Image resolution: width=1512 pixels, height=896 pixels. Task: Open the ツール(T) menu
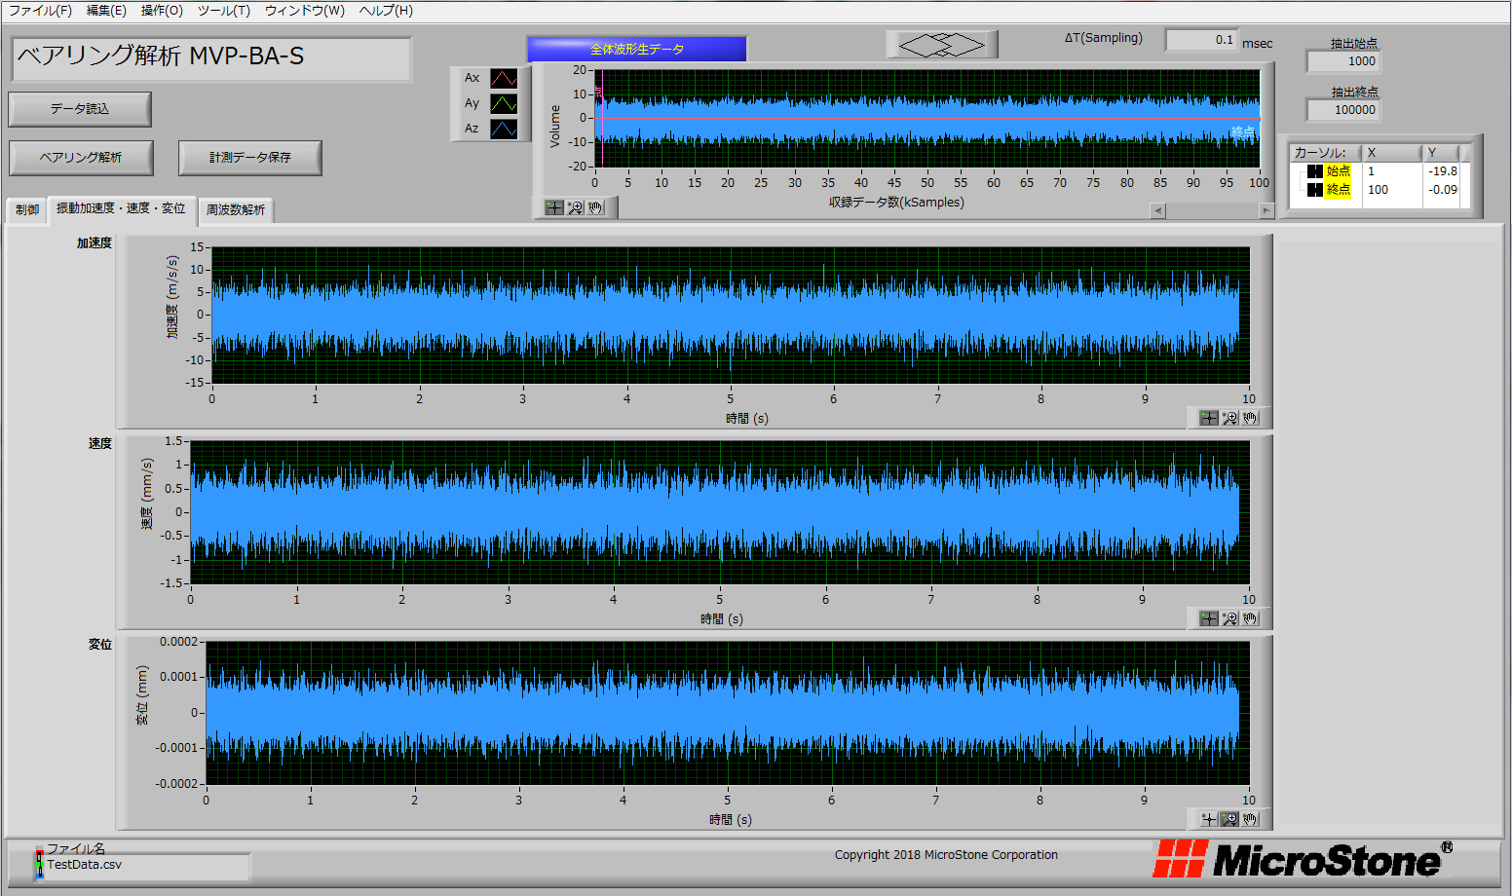223,11
